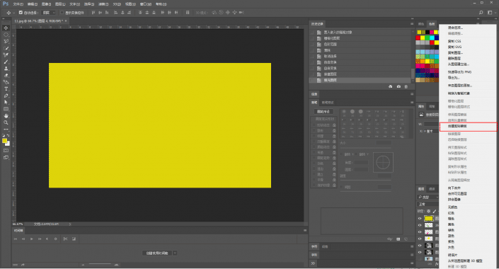Screen dimensions: 499x269
Task: Select the Hand tool
Action: pyautogui.click(x=6, y=116)
